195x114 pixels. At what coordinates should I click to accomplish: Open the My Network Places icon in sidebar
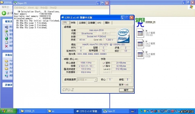click(6, 76)
